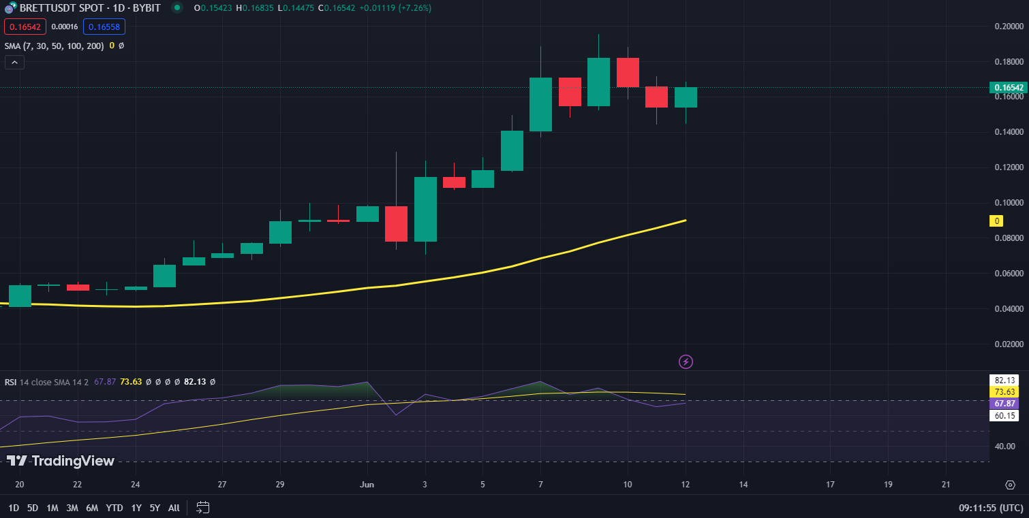Viewport: 1029px width, 518px height.
Task: Open the Go to date calendar icon
Action: pos(202,507)
